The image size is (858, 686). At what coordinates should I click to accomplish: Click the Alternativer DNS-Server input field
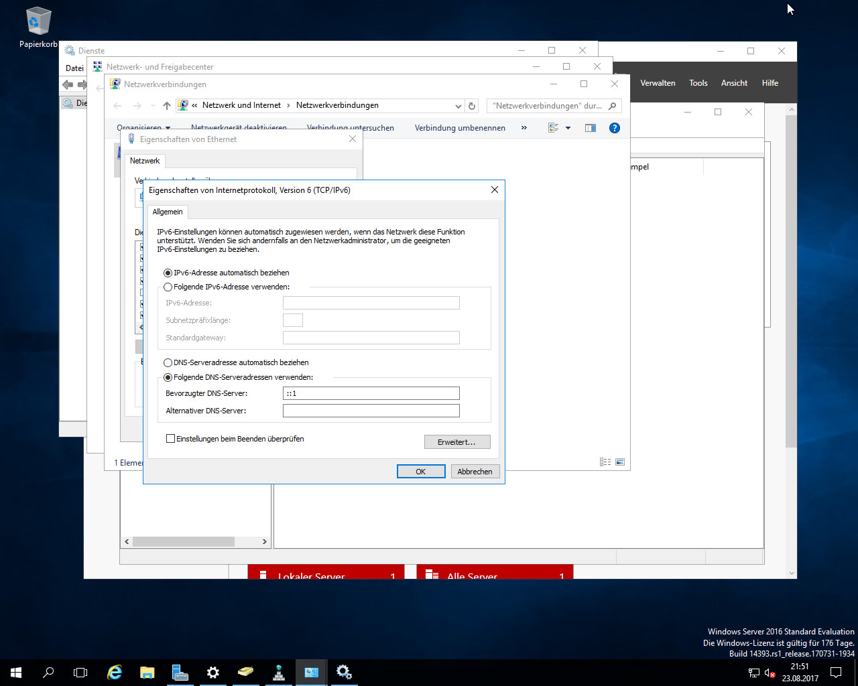pos(371,411)
